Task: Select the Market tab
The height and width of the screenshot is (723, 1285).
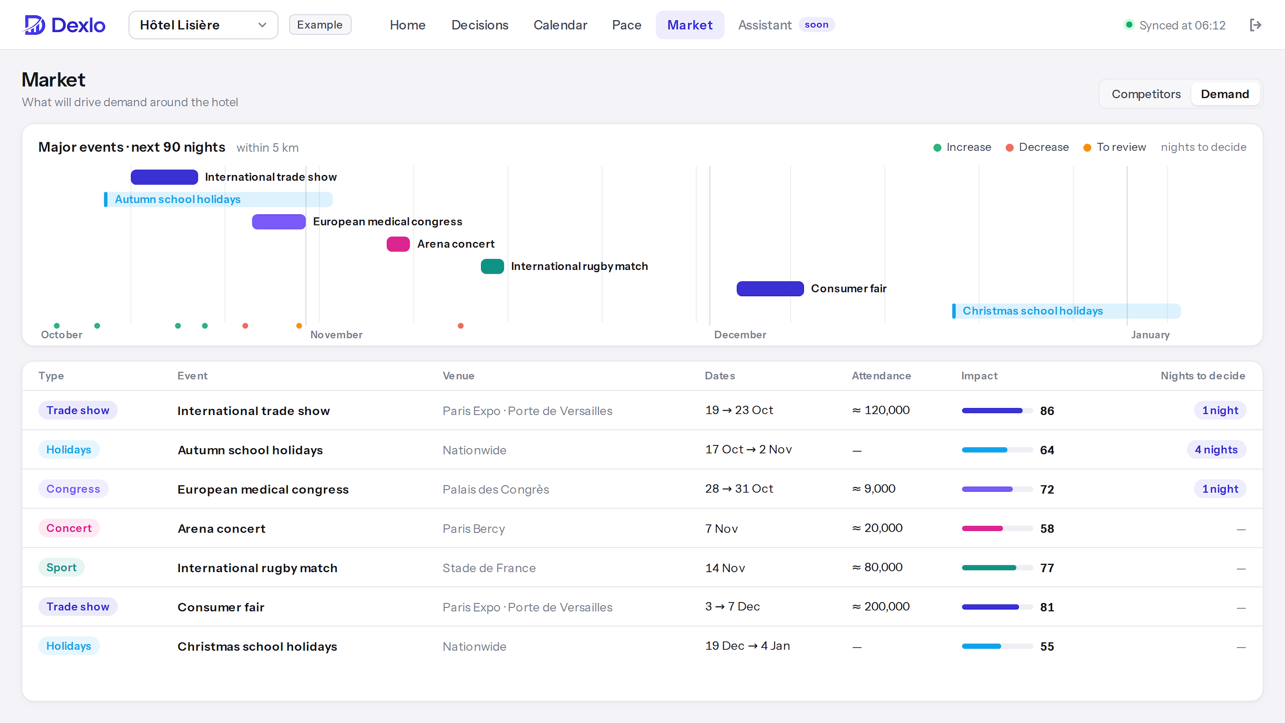Action: [690, 25]
